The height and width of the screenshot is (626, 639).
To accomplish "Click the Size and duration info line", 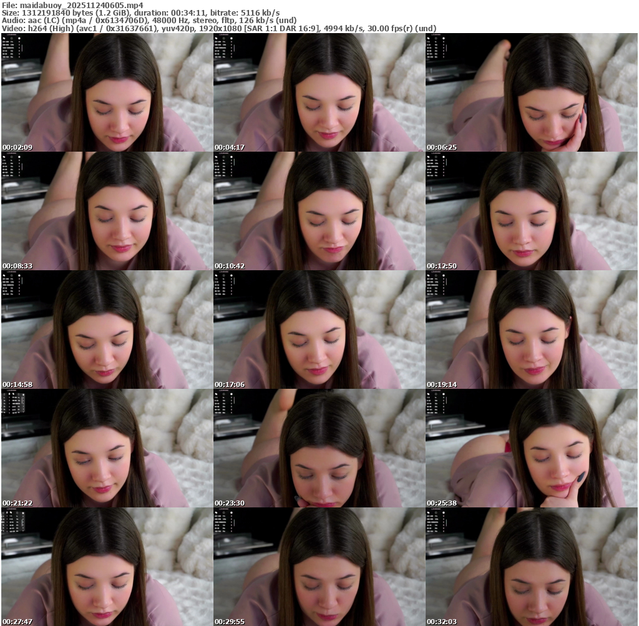I will 140,12.
